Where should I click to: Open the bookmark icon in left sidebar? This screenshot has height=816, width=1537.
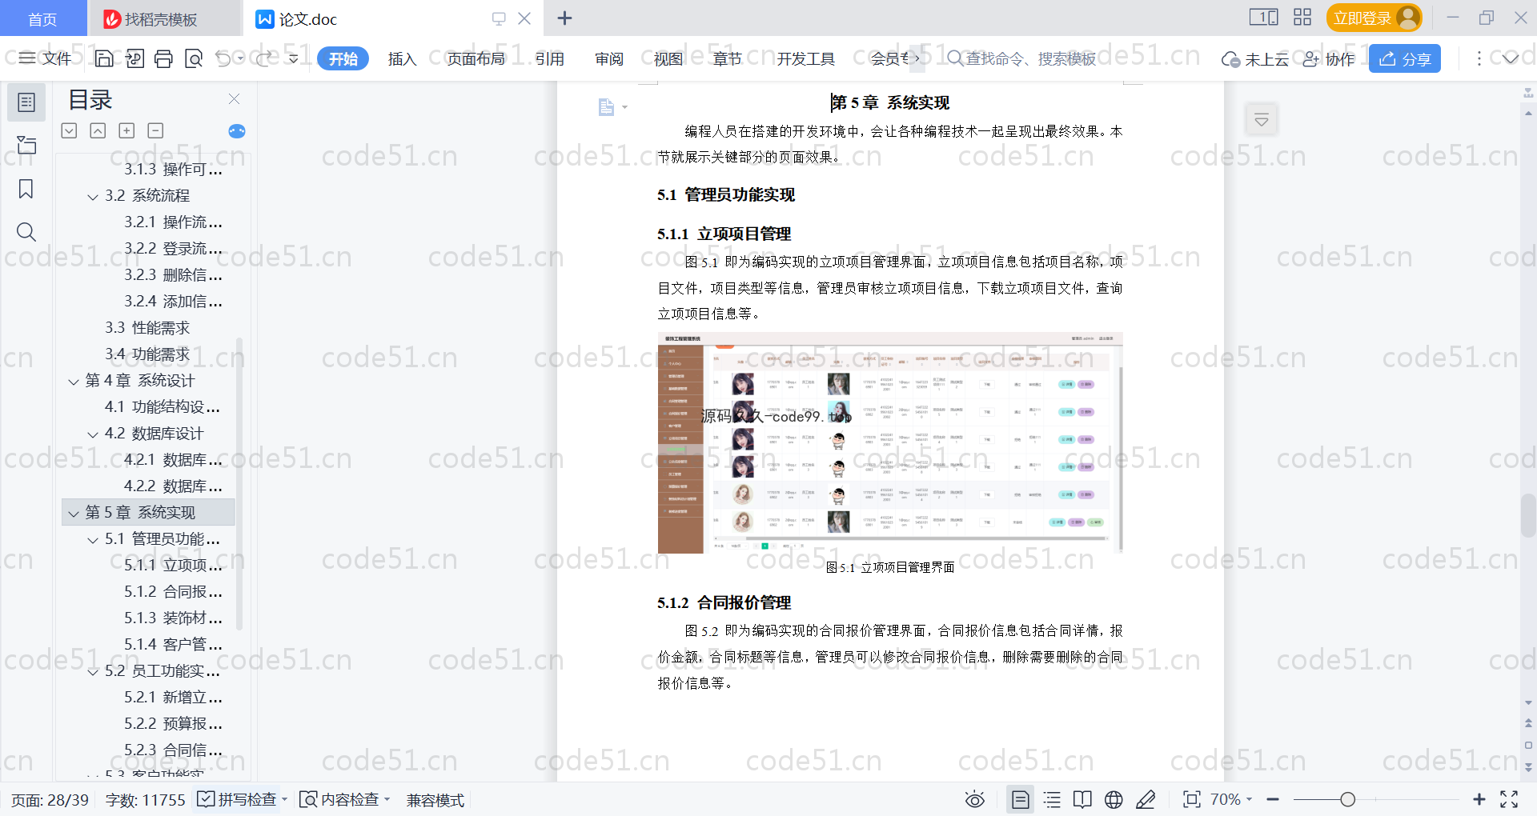(26, 189)
